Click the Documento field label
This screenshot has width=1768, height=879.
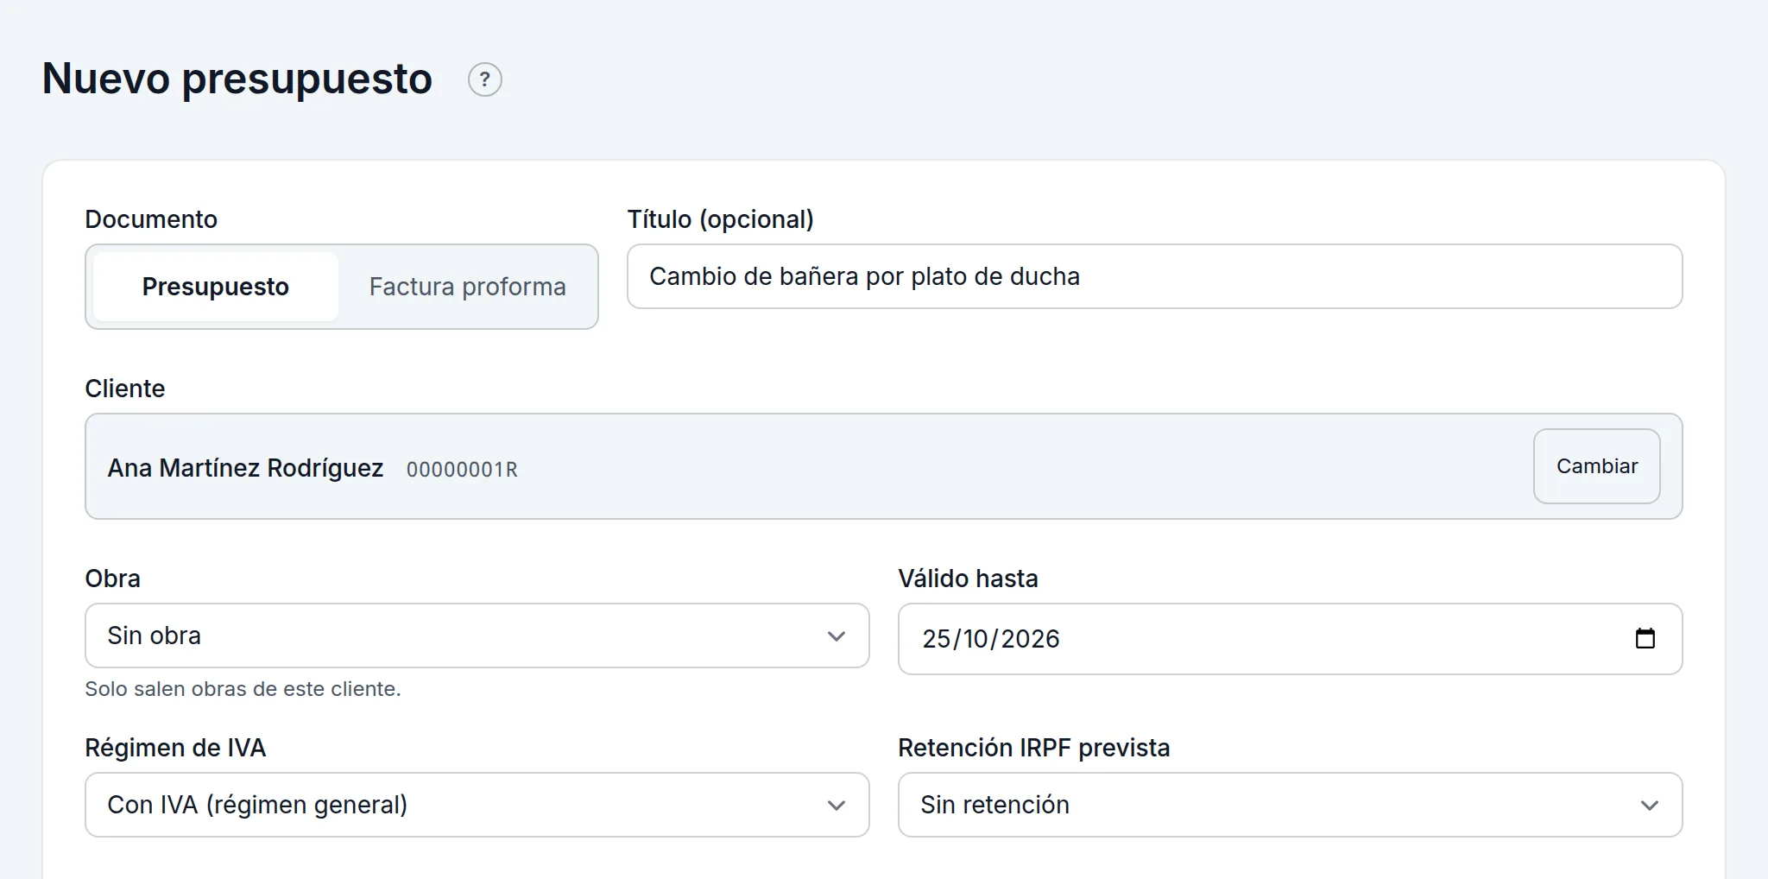pos(151,219)
